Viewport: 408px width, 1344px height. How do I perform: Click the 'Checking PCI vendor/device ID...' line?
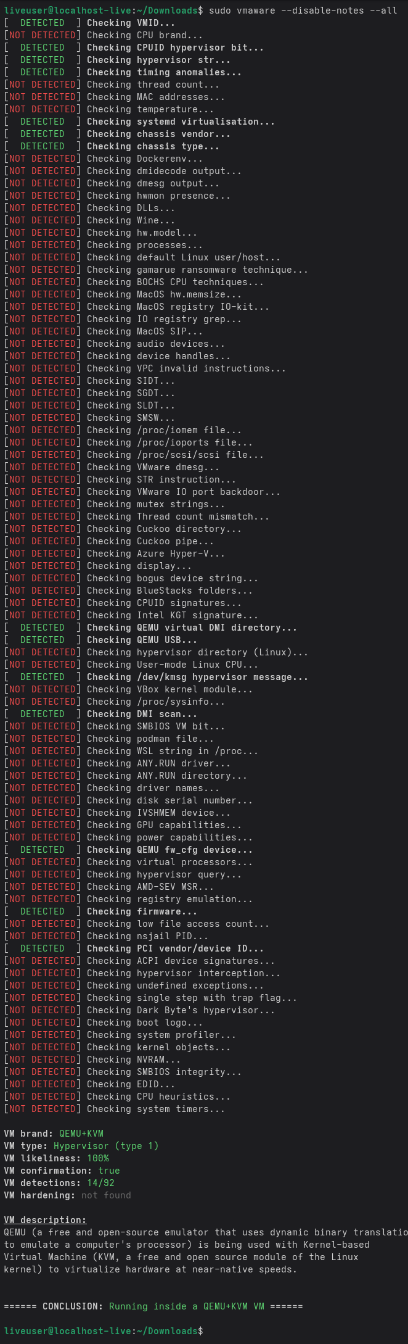point(175,948)
